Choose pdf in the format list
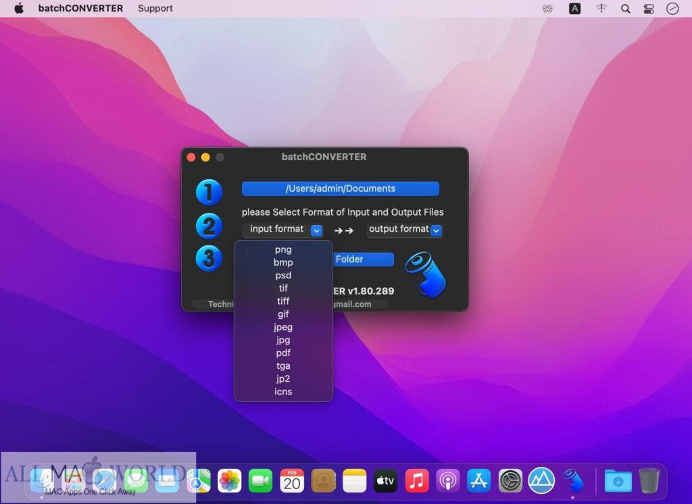The width and height of the screenshot is (692, 504). (283, 353)
